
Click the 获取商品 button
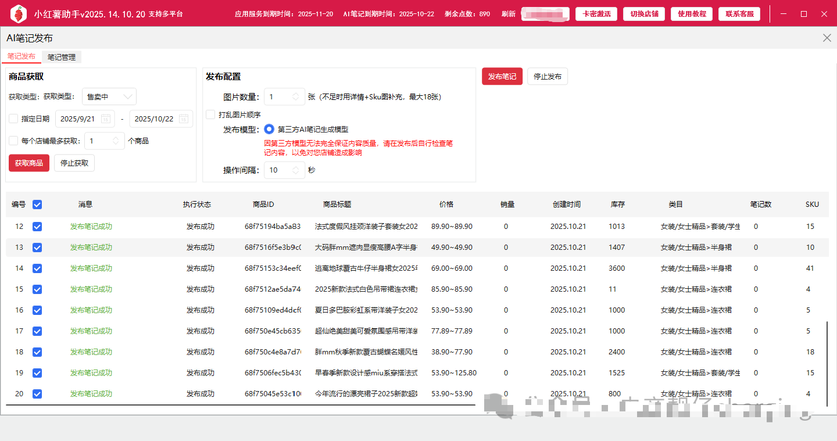click(x=29, y=163)
